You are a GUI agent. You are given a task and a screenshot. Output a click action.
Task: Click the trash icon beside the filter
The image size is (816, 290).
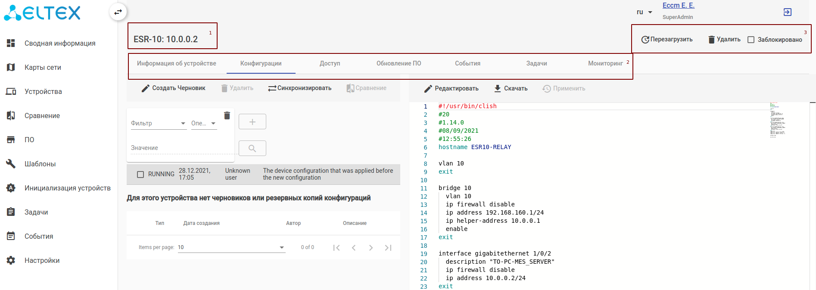[227, 115]
